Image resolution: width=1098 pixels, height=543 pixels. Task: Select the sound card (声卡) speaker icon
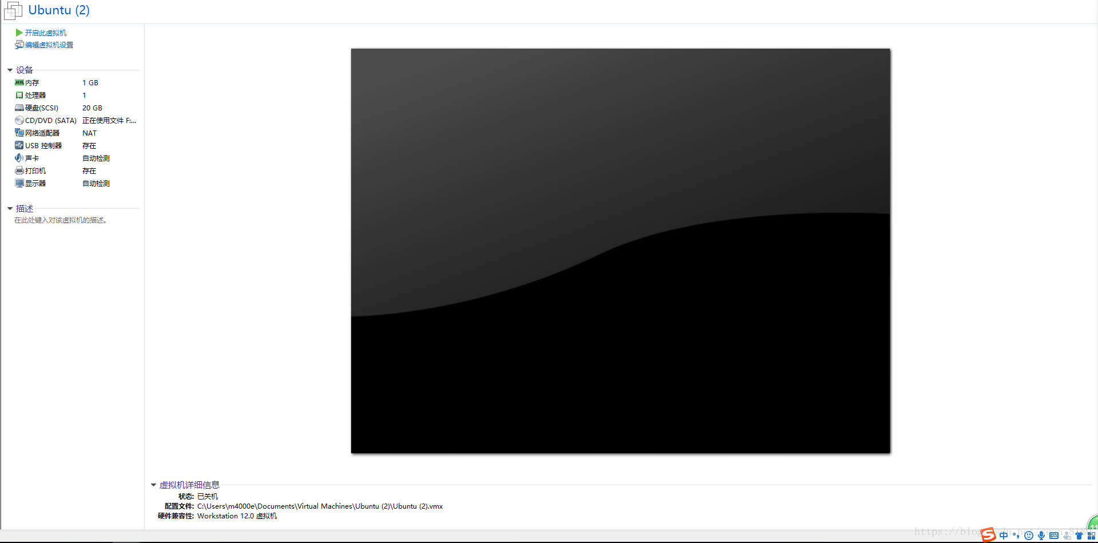pyautogui.click(x=19, y=158)
